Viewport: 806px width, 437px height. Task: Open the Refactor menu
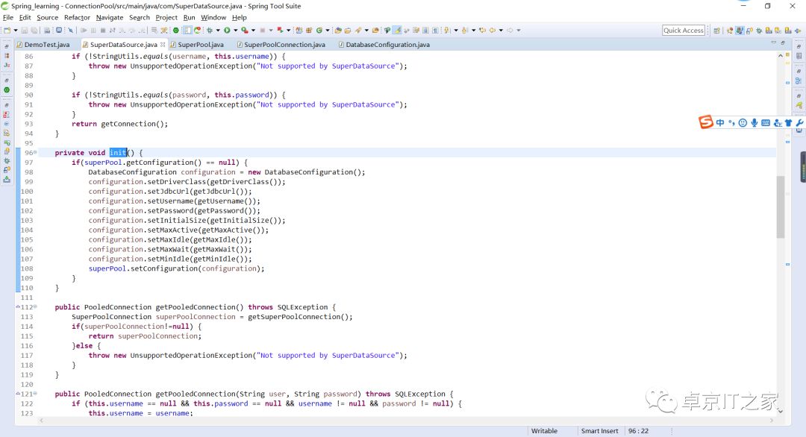(77, 17)
